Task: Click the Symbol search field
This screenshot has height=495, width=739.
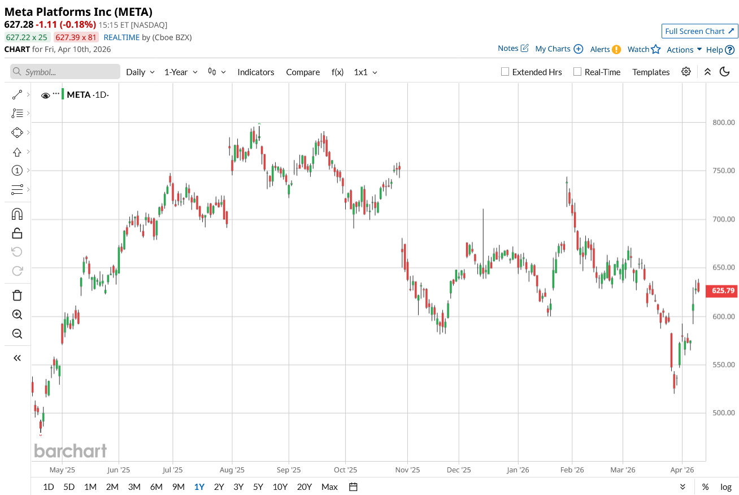Action: 66,72
